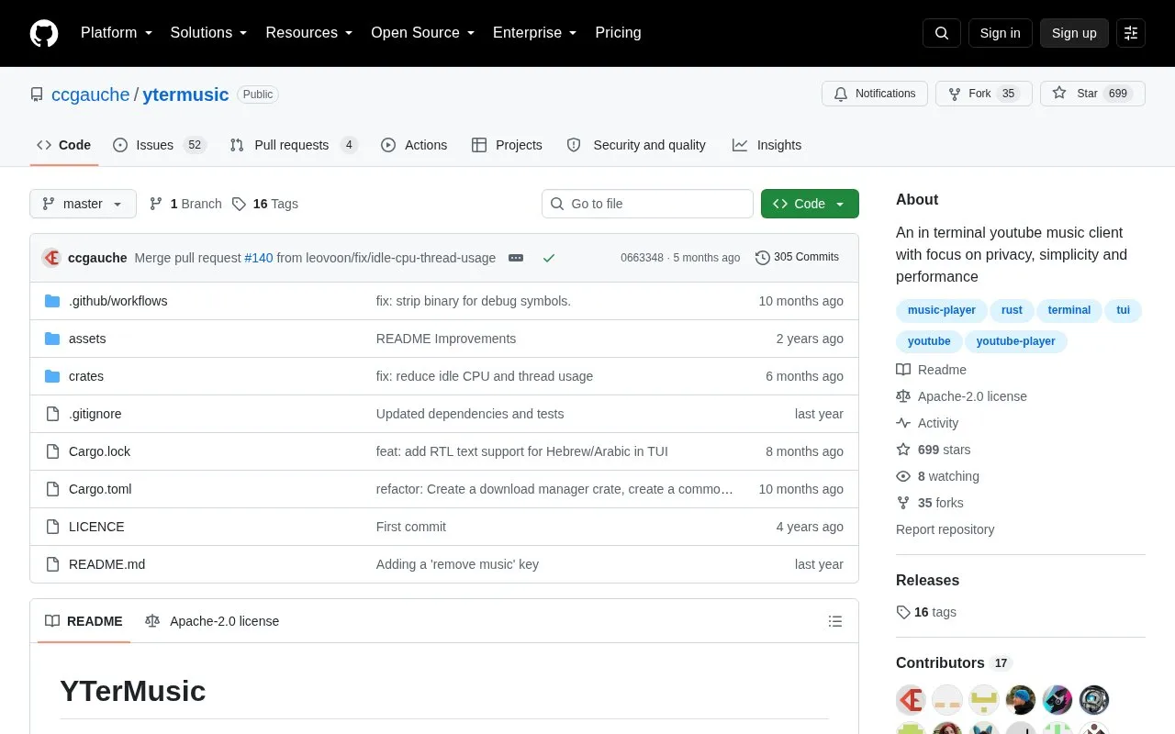
Task: Open the README.md file
Action: (106, 564)
